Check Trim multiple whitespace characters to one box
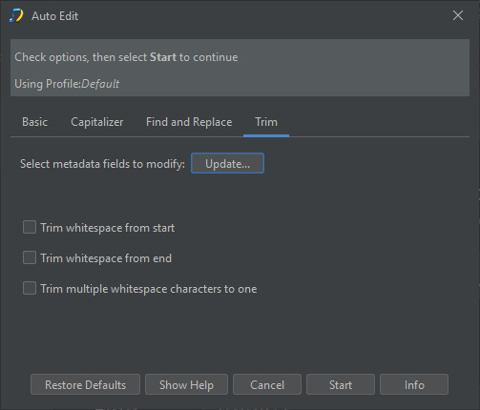Screen dimensions: 480x410 coord(30,288)
